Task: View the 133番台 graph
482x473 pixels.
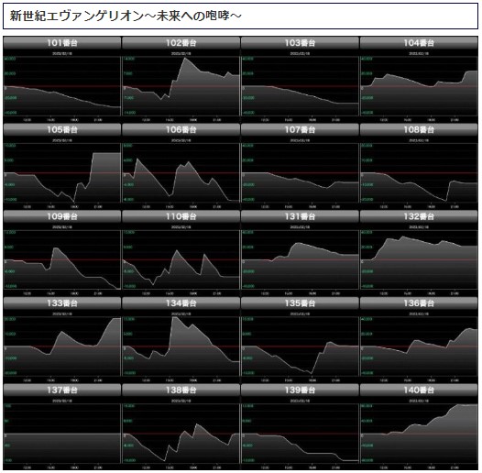Action: [62, 346]
